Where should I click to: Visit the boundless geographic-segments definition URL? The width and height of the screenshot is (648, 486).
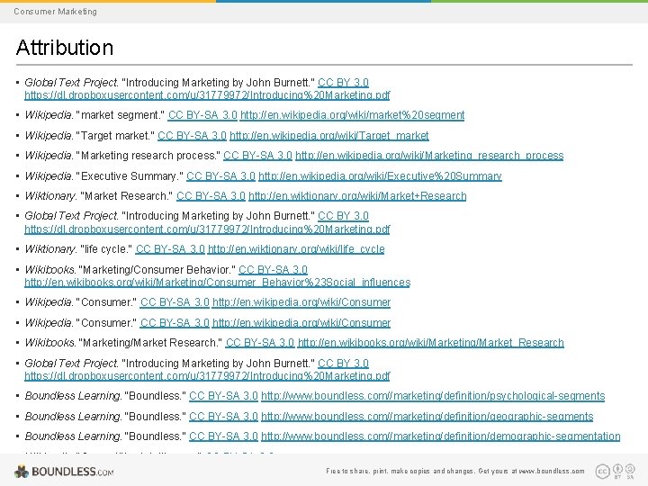tap(427, 416)
